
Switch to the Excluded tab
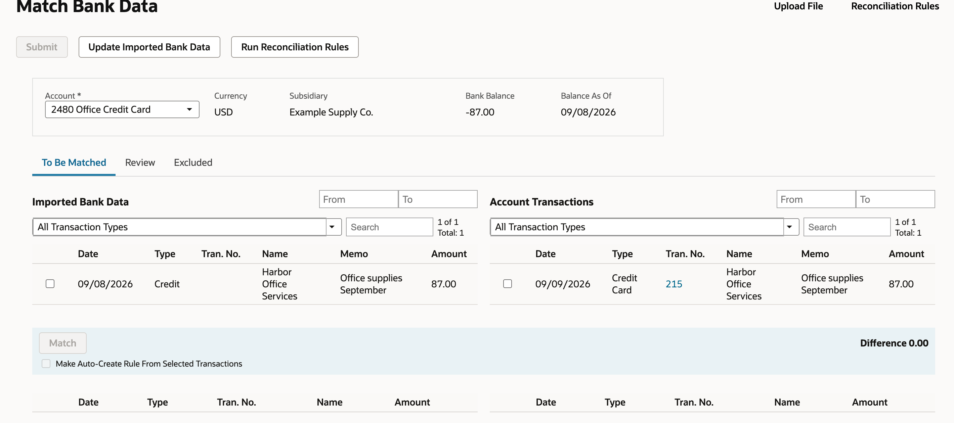point(193,162)
